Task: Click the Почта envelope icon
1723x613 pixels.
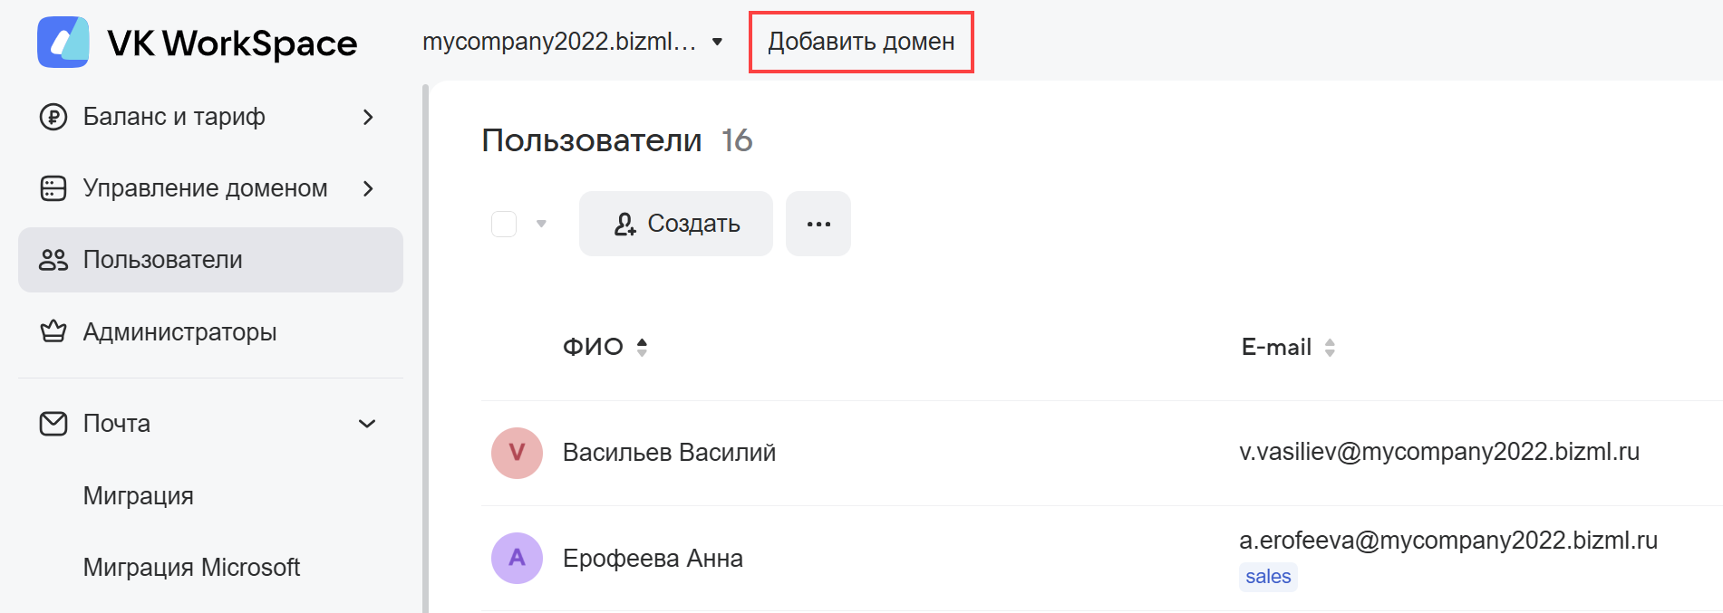Action: pos(53,424)
